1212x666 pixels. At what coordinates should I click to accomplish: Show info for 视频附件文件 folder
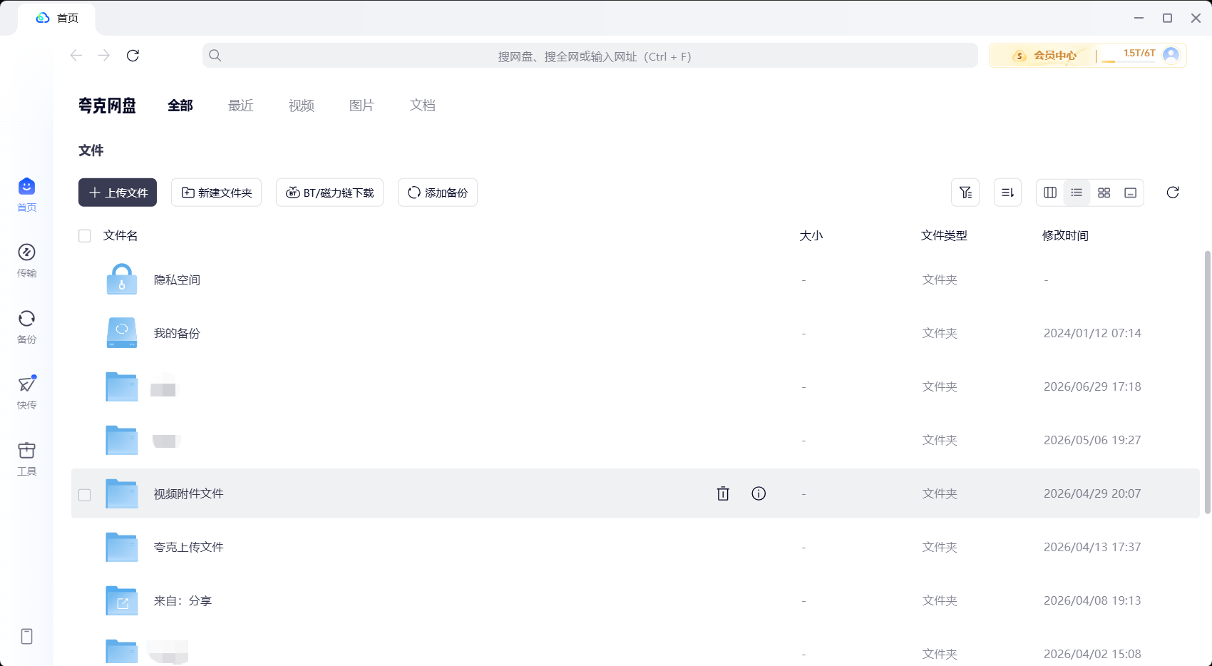pyautogui.click(x=759, y=493)
